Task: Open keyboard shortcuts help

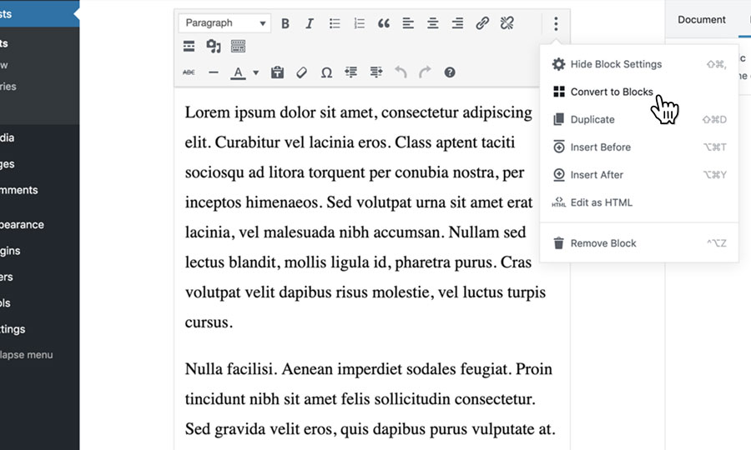Action: (x=450, y=72)
